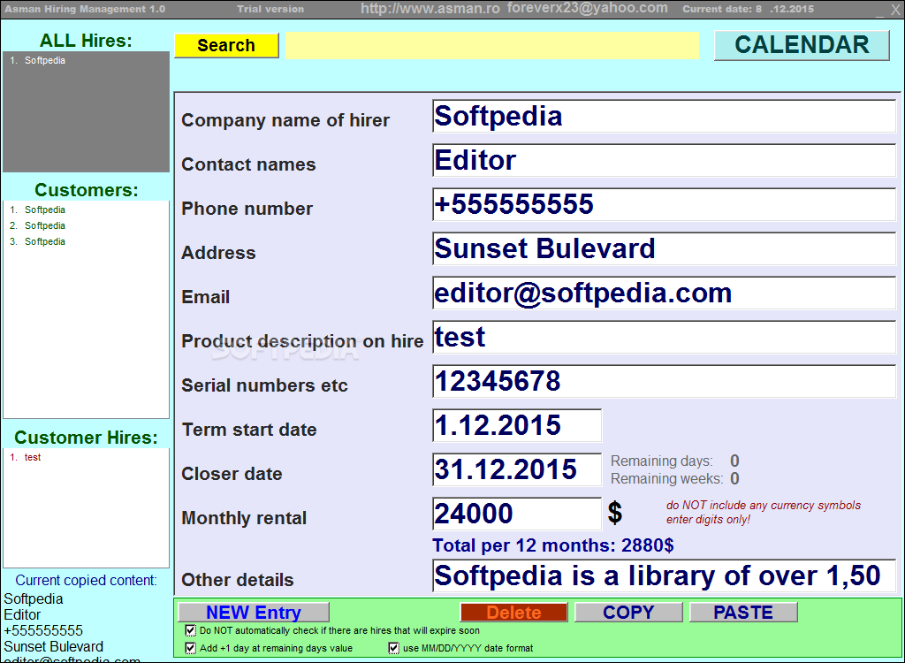Toggle 'use MM/DD/YYYY date format' checkbox
905x663 pixels.
pyautogui.click(x=393, y=648)
